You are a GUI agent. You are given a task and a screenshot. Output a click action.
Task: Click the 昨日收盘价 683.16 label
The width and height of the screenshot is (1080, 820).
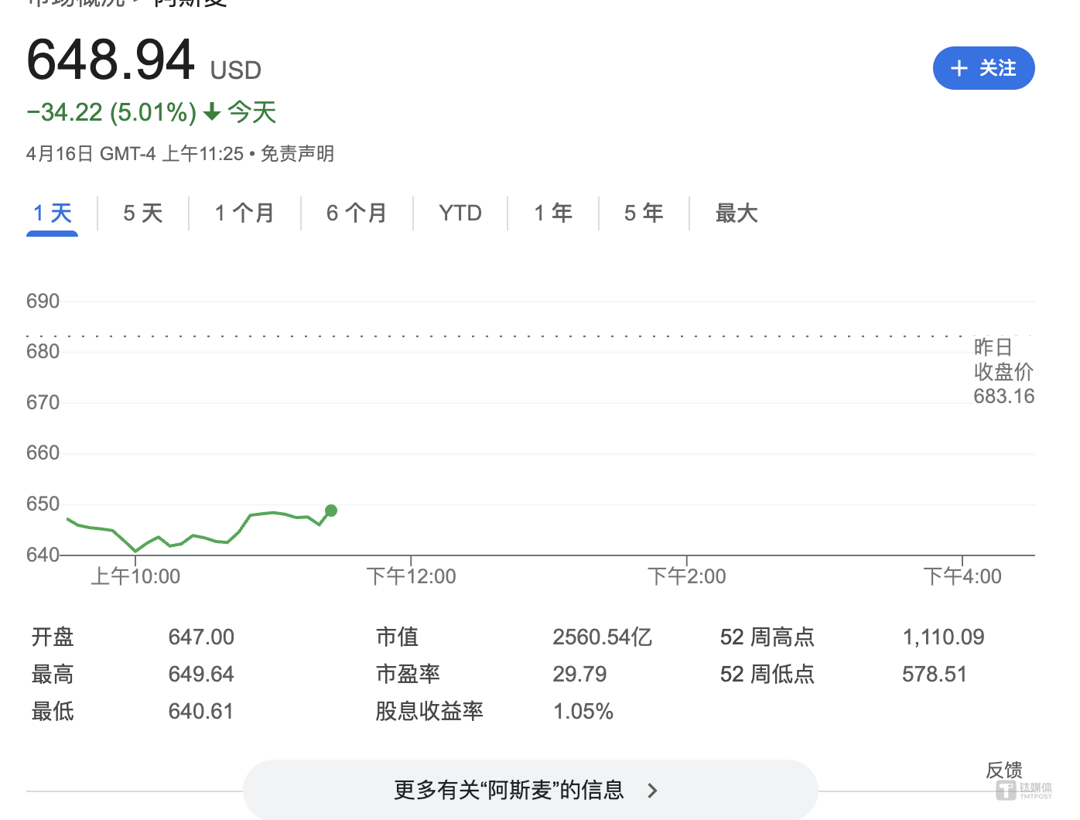pyautogui.click(x=1003, y=372)
